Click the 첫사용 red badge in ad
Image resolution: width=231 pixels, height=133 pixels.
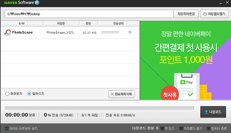pyautogui.click(x=170, y=93)
